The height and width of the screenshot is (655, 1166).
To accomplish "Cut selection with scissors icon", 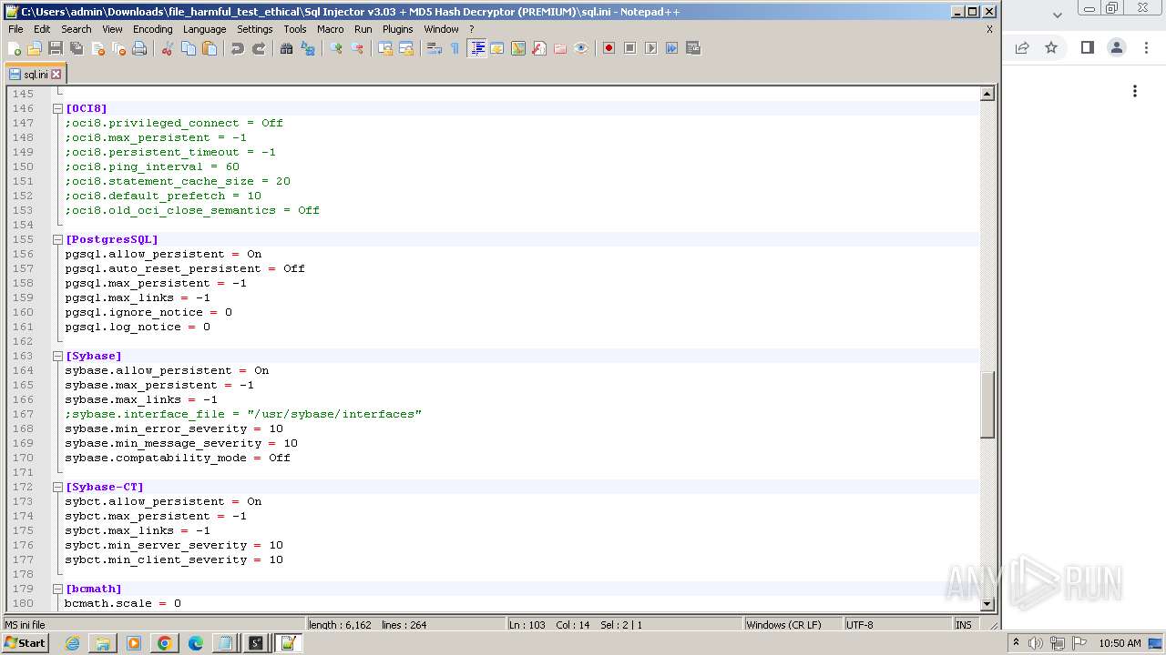I will [168, 48].
